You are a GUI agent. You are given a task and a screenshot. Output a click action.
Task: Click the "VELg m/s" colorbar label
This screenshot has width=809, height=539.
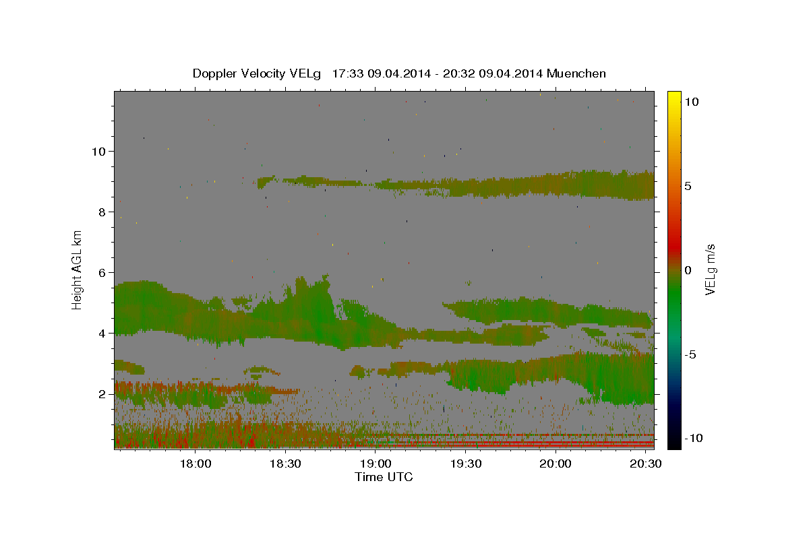(x=710, y=270)
